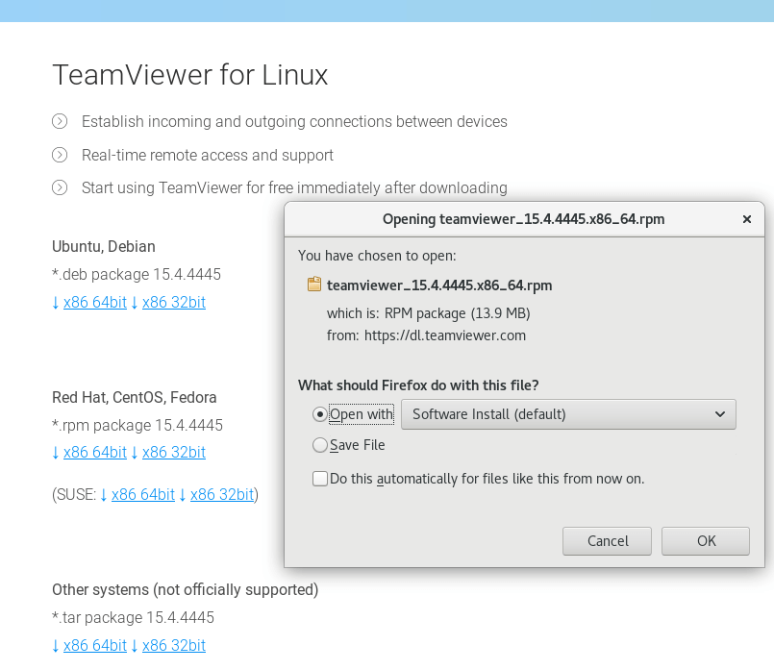
Task: Close the Opening teamviewer dialog
Action: (747, 219)
